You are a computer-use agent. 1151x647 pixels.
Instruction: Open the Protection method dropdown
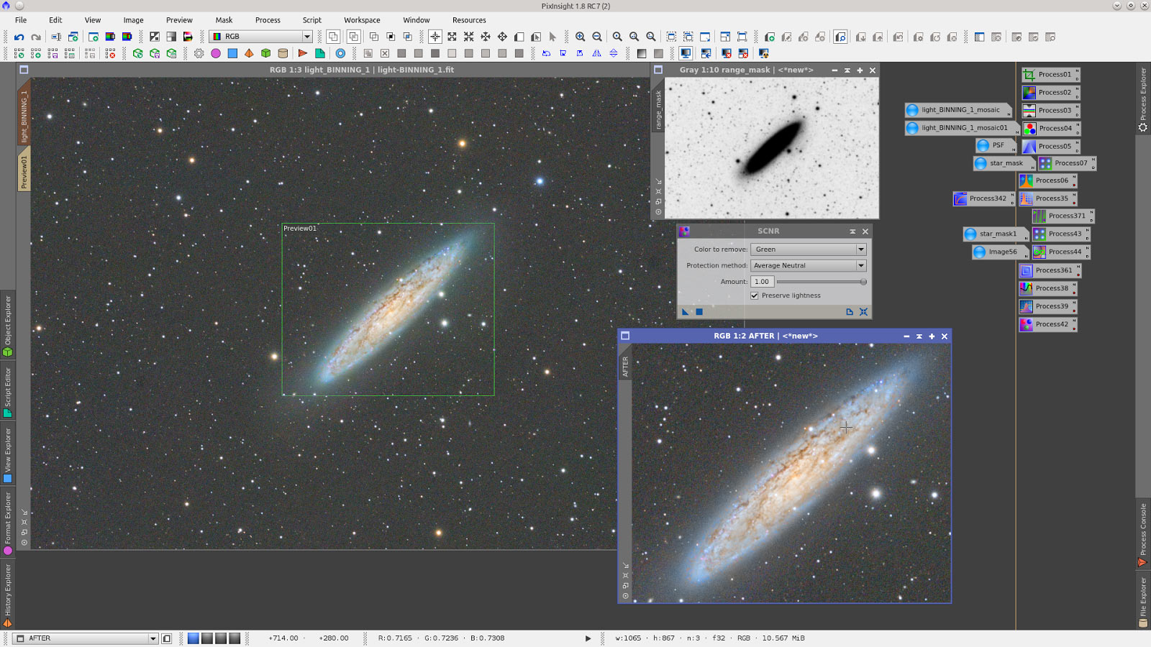860,265
